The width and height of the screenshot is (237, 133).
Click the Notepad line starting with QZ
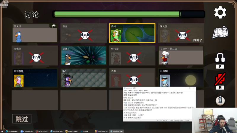coord(140,100)
